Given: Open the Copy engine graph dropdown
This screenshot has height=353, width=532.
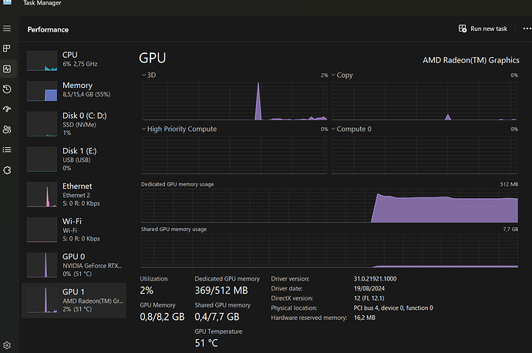Looking at the screenshot, I should tap(334, 76).
